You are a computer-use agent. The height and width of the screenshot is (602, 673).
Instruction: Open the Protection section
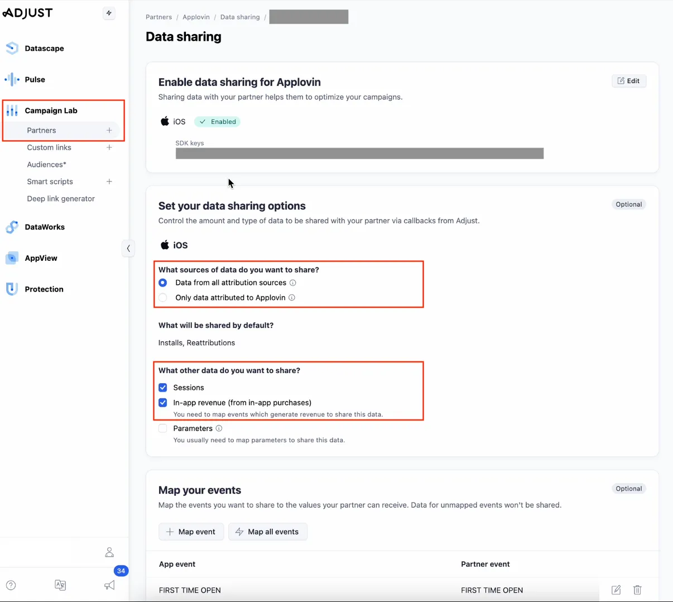pyautogui.click(x=11, y=289)
